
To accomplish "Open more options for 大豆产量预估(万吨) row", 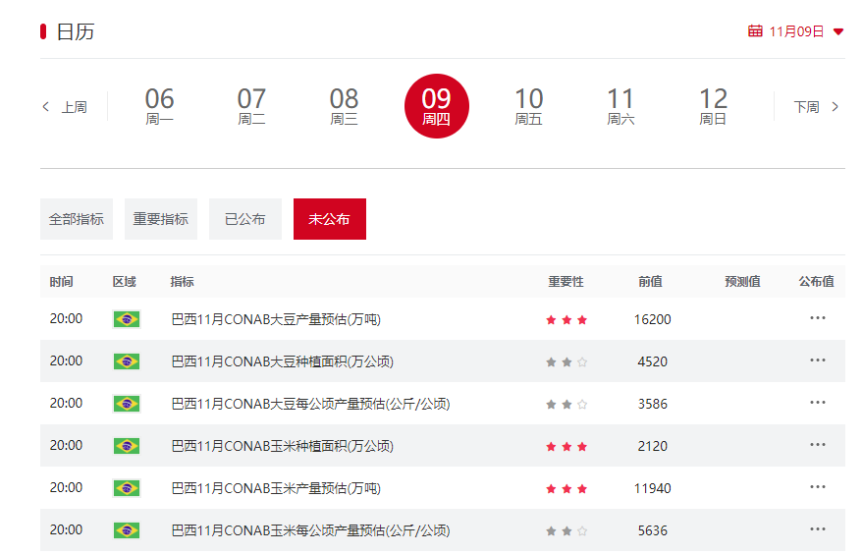I will point(817,317).
